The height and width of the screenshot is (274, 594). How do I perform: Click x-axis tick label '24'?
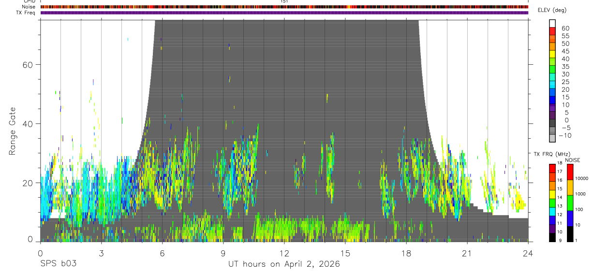[528, 253]
